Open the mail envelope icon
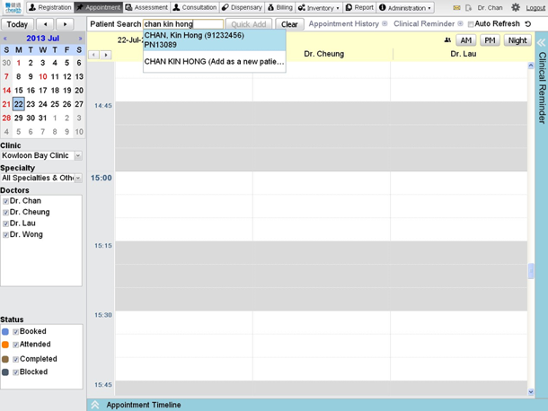 pyautogui.click(x=456, y=7)
